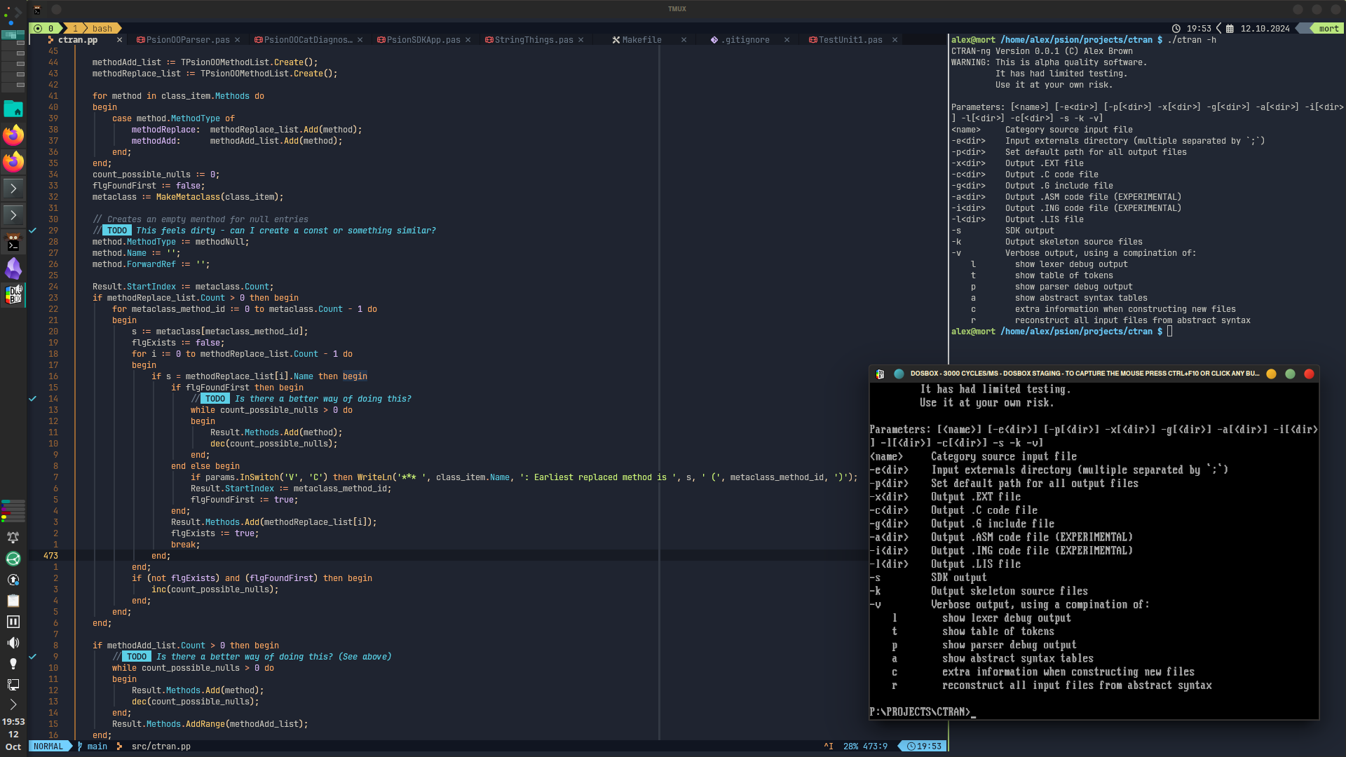Image resolution: width=1346 pixels, height=757 pixels.
Task: Click the checkmark sign on TODO line 29
Action: (32, 231)
